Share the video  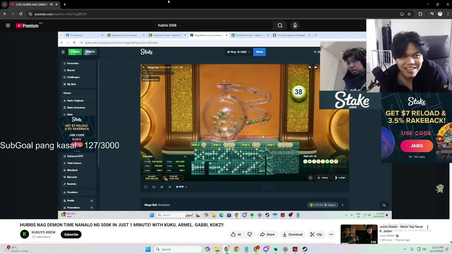[x=267, y=234]
